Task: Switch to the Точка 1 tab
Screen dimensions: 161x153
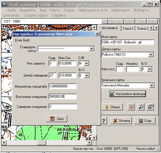Action: (x=128, y=28)
